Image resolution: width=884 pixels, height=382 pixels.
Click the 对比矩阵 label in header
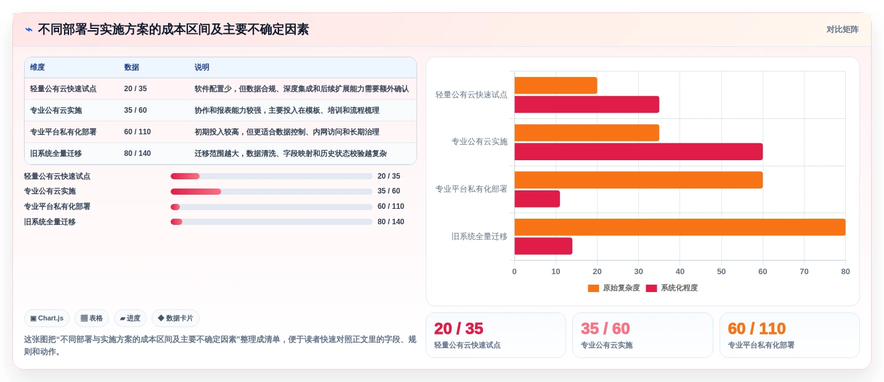click(x=842, y=30)
